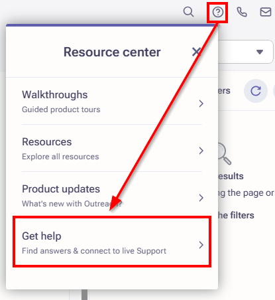Click the Guided product tours subtitle
Viewport: 275px width, 300px height.
click(x=61, y=110)
